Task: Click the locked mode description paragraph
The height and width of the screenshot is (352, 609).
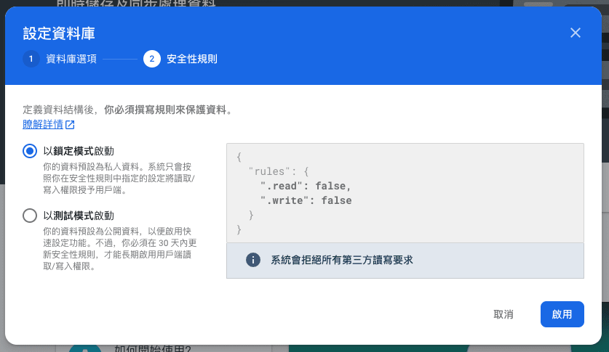Action: (119, 179)
